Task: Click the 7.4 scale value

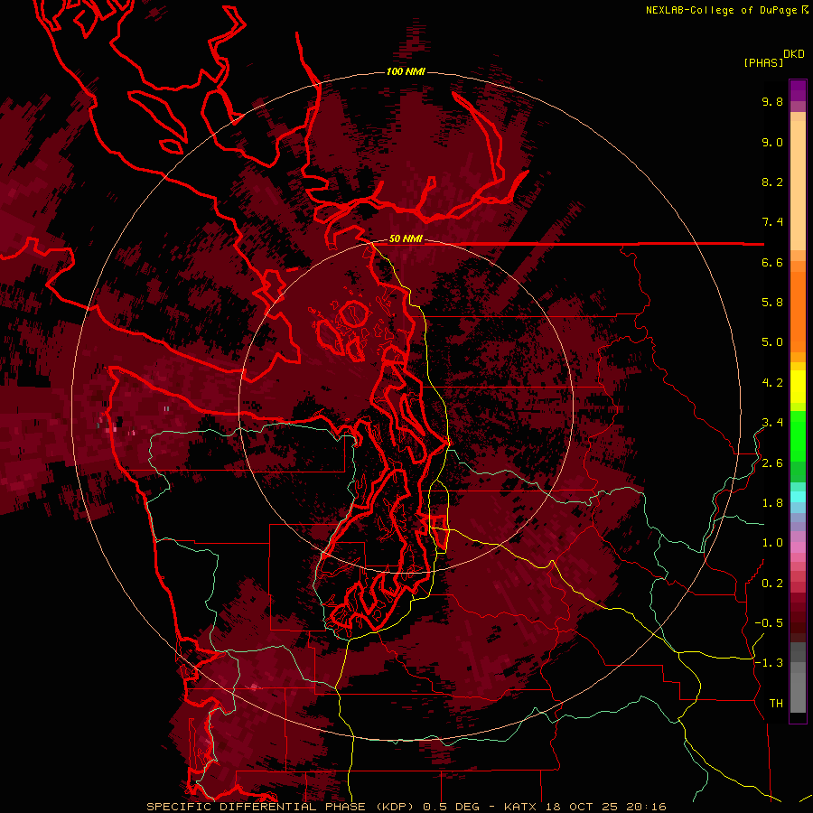Action: (x=772, y=222)
